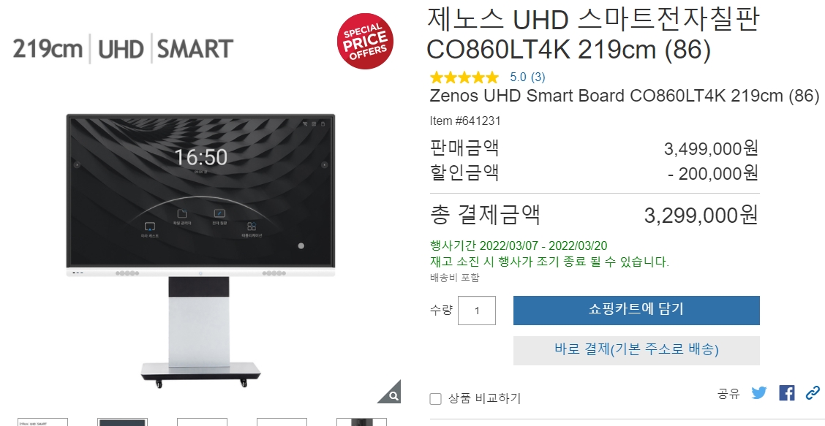The image size is (825, 426).
Task: Select the fifth product thumbnail
Action: (361, 422)
